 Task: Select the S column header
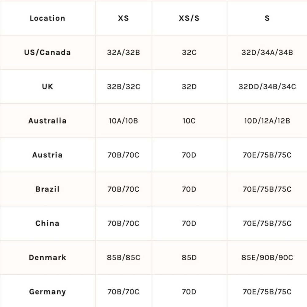pyautogui.click(x=267, y=18)
